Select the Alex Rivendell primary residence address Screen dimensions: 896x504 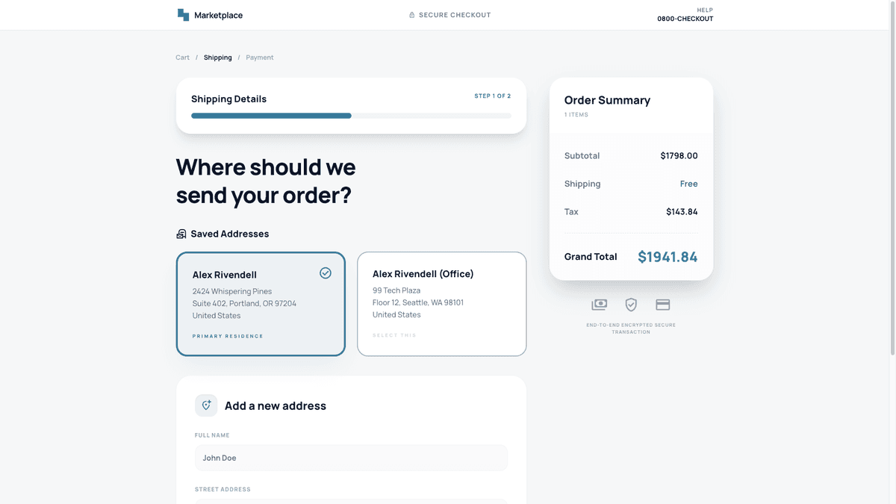coord(260,304)
